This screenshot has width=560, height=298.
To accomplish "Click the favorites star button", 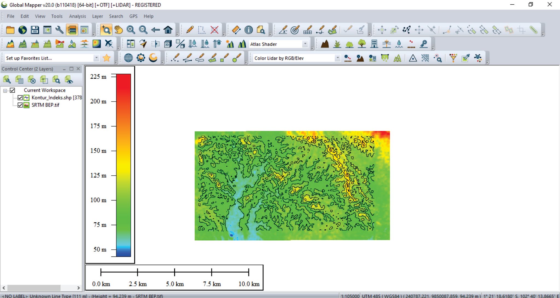I will point(107,58).
